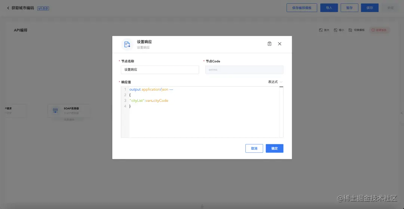The width and height of the screenshot is (404, 209).
Task: Click the 获取城市编码 page title
Action: tap(23, 8)
